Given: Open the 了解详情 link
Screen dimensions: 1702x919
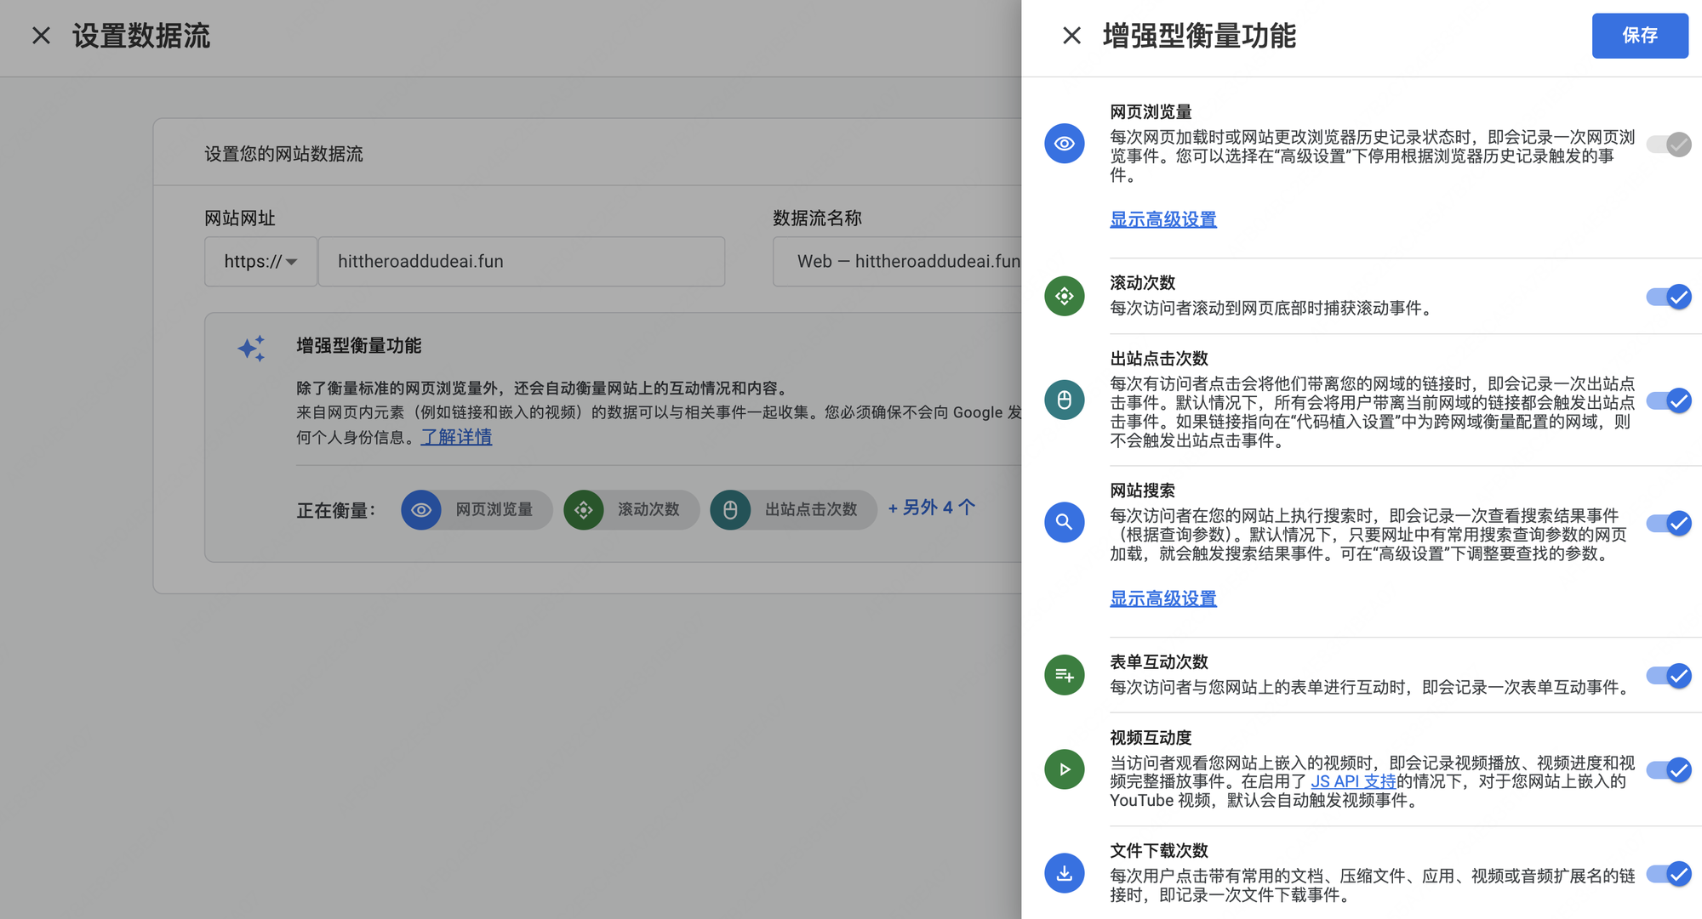Looking at the screenshot, I should tap(456, 437).
